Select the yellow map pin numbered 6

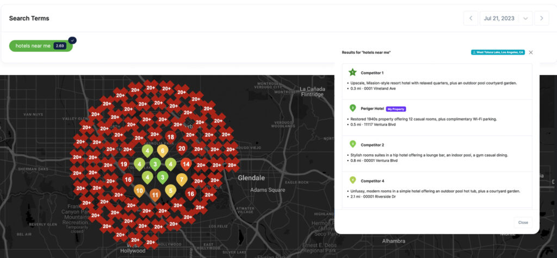click(163, 151)
